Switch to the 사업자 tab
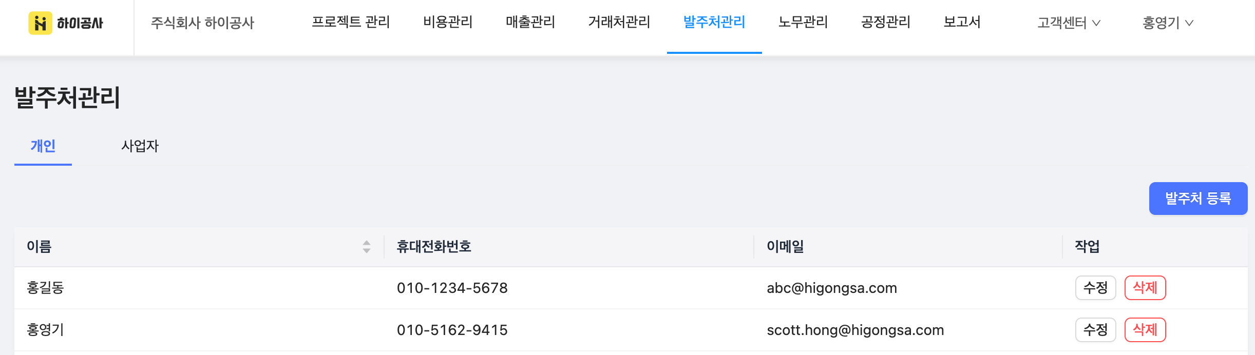Viewport: 1255px width, 355px height. (x=140, y=146)
